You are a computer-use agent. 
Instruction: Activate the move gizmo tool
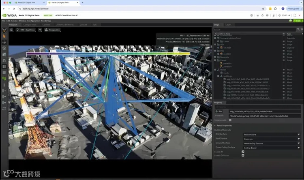point(4,42)
